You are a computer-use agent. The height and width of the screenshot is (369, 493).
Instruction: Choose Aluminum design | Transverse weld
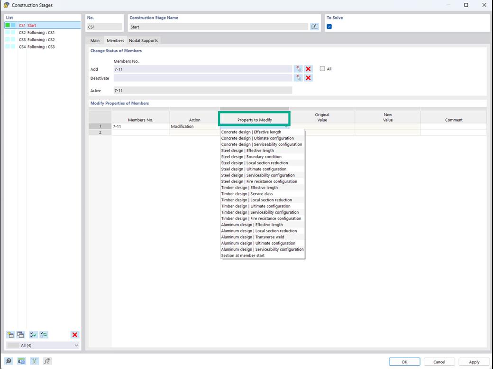262,237
